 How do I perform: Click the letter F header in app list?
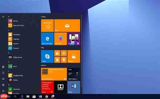(x=9, y=71)
